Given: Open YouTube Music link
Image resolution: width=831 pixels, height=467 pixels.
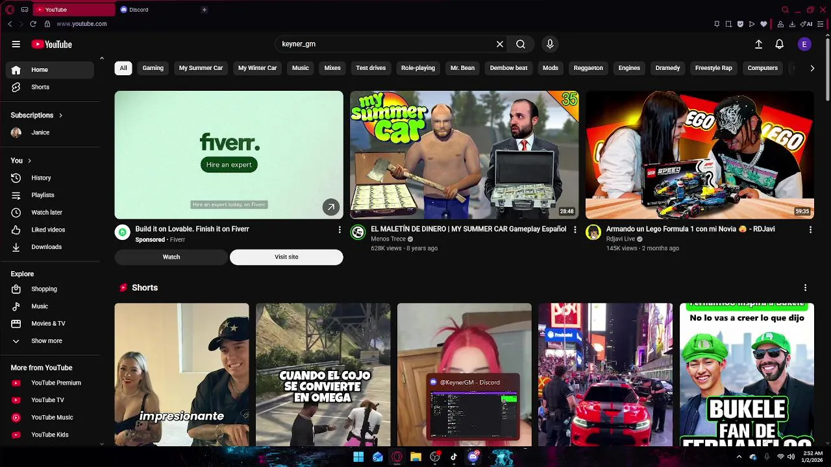Looking at the screenshot, I should (49, 417).
